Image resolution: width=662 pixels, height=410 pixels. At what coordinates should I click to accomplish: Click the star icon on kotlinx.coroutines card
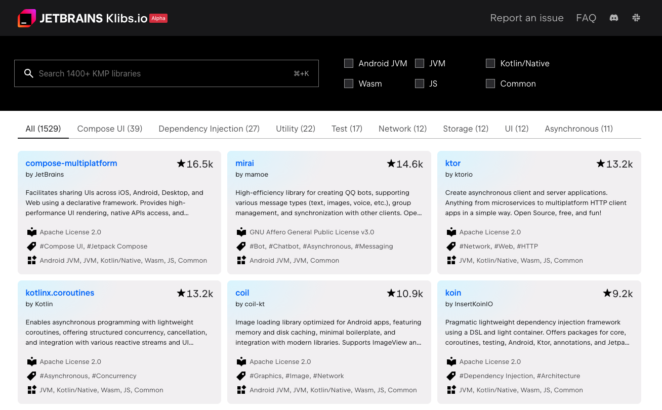click(x=181, y=293)
